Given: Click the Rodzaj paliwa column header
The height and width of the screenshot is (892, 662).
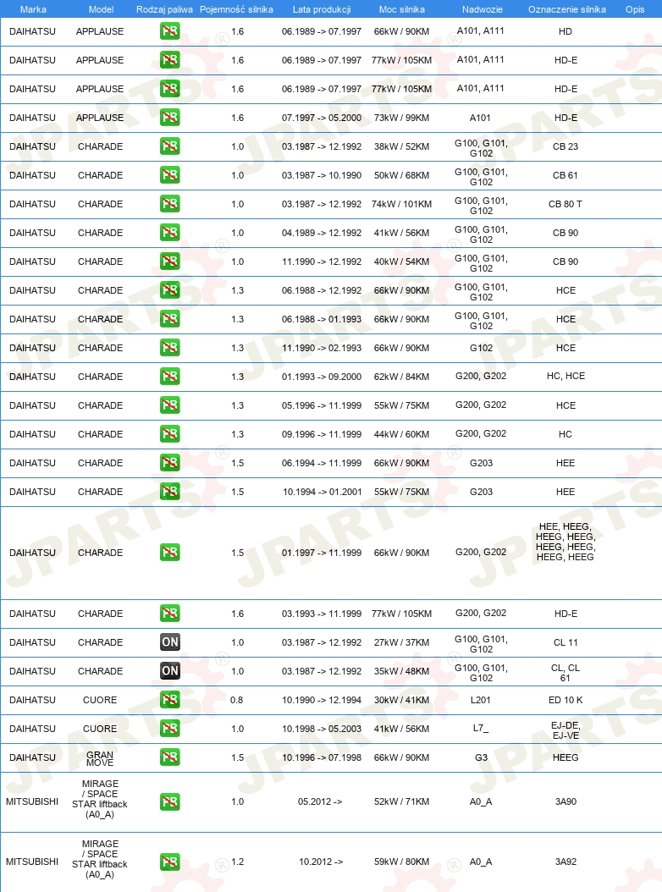Looking at the screenshot, I should point(164,9).
